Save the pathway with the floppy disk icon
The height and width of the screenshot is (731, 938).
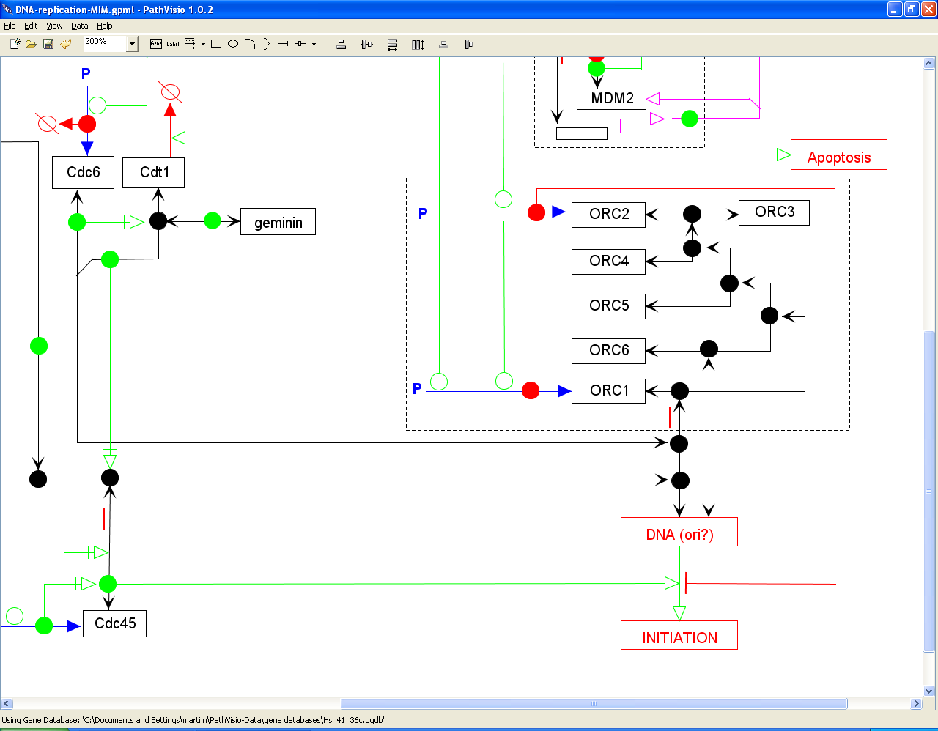click(x=48, y=44)
